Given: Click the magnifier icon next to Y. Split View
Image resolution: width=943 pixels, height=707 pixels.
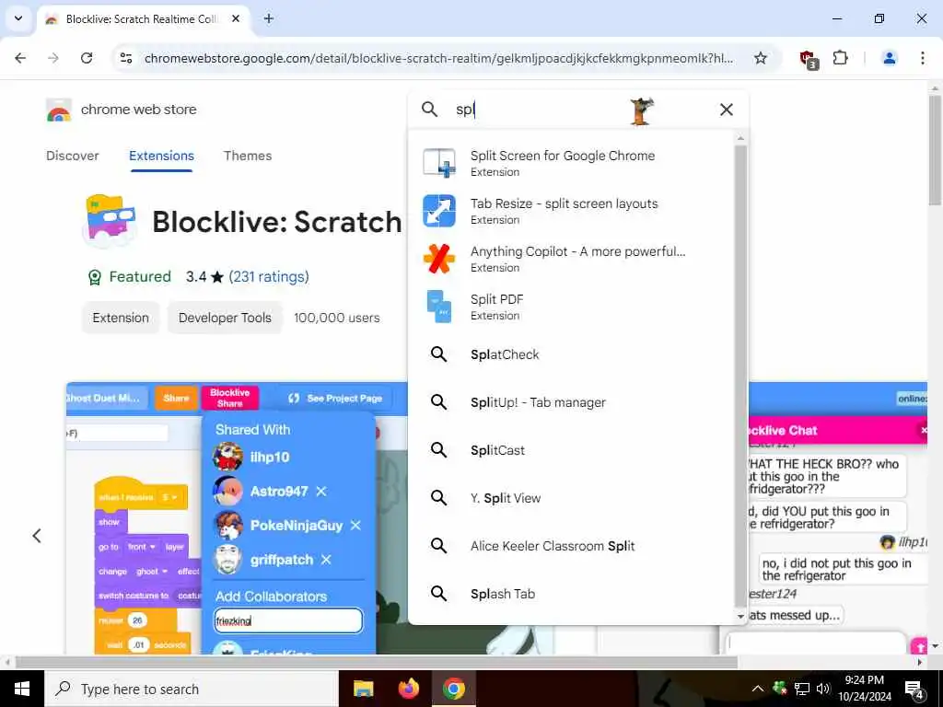Looking at the screenshot, I should click(439, 498).
